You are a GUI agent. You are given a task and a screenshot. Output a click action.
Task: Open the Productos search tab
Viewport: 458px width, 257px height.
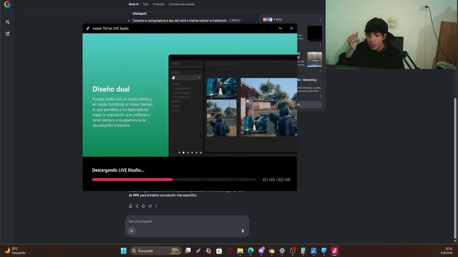click(x=159, y=4)
